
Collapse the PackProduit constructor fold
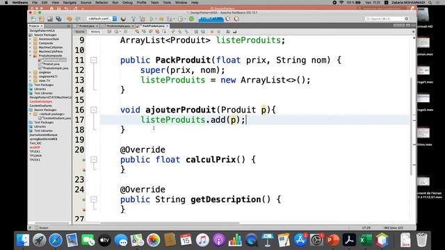(93, 60)
